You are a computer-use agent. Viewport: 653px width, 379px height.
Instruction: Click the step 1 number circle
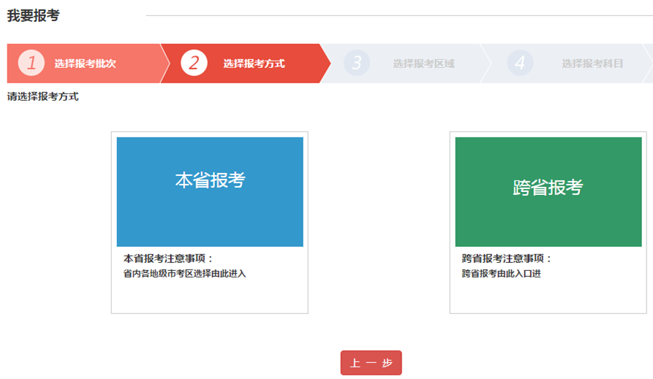(31, 64)
